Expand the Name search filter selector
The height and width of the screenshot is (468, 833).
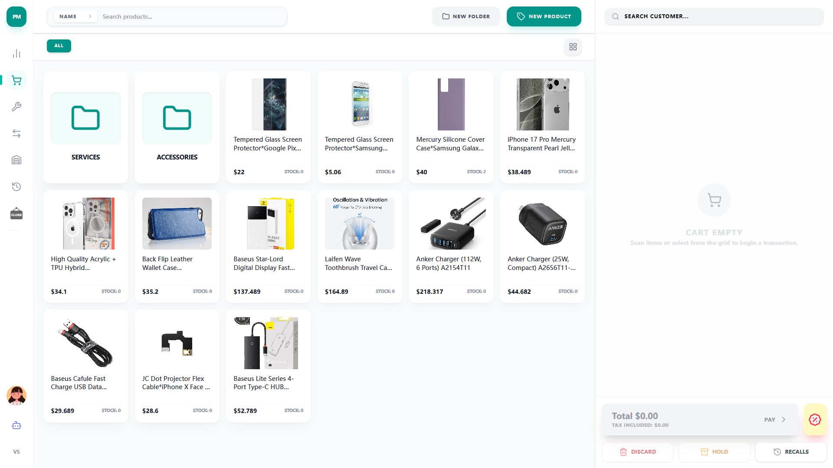[x=75, y=16]
